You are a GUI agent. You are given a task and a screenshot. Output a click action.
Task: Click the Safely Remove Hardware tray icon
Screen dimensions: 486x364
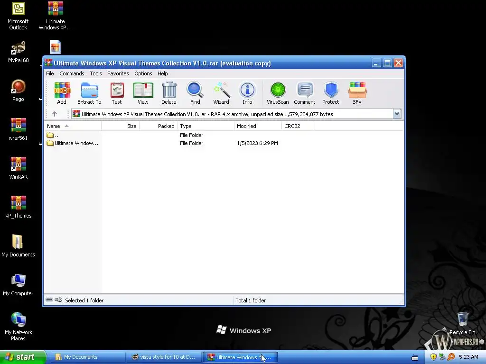pos(442,357)
